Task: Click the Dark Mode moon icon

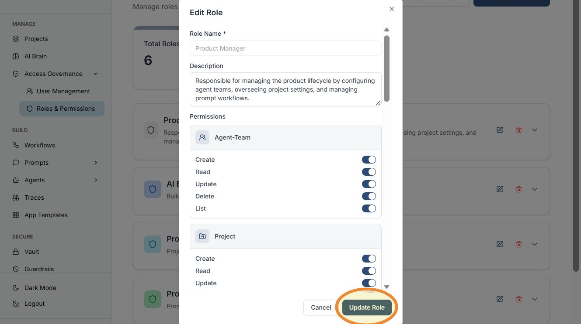Action: coord(16,288)
